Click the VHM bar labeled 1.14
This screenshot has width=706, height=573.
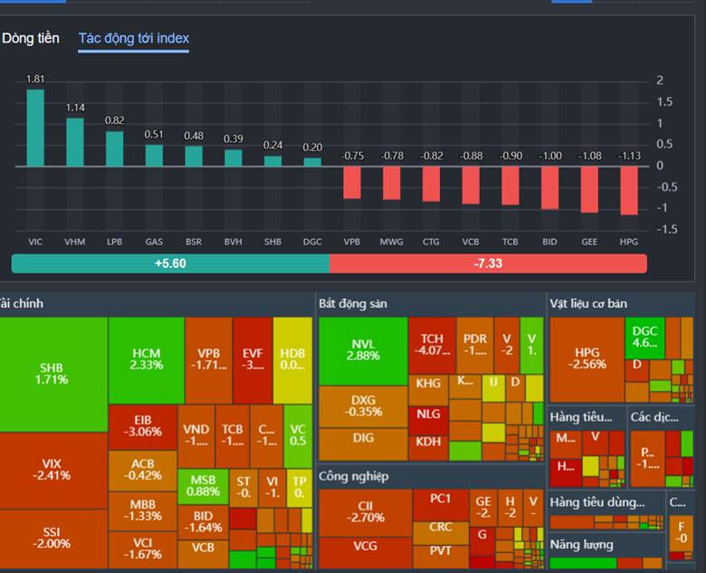pyautogui.click(x=75, y=142)
